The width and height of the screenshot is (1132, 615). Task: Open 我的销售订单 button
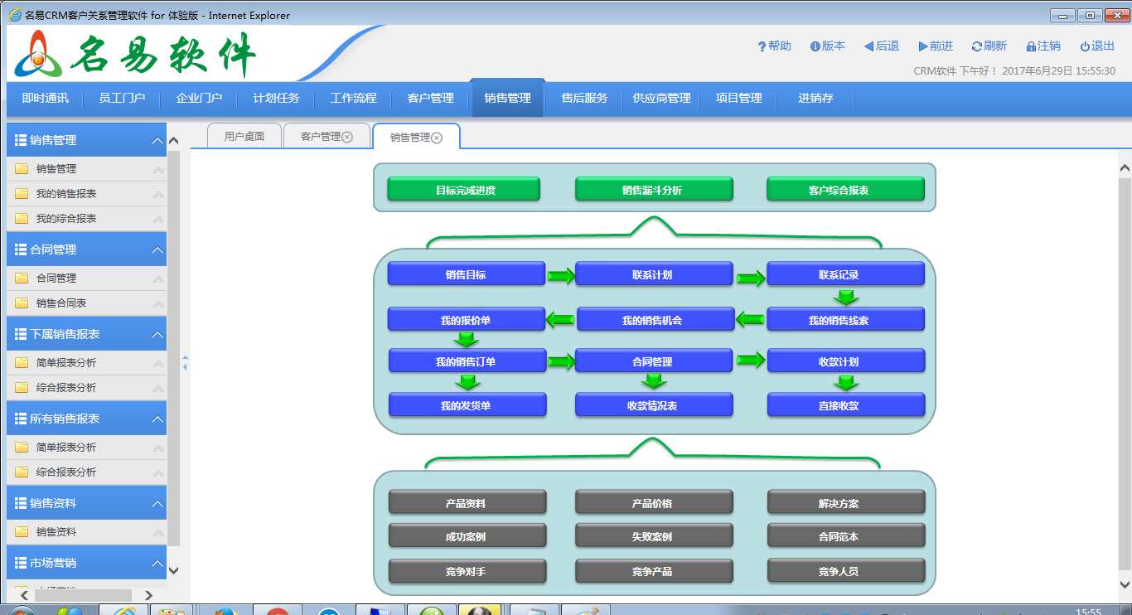coord(466,361)
